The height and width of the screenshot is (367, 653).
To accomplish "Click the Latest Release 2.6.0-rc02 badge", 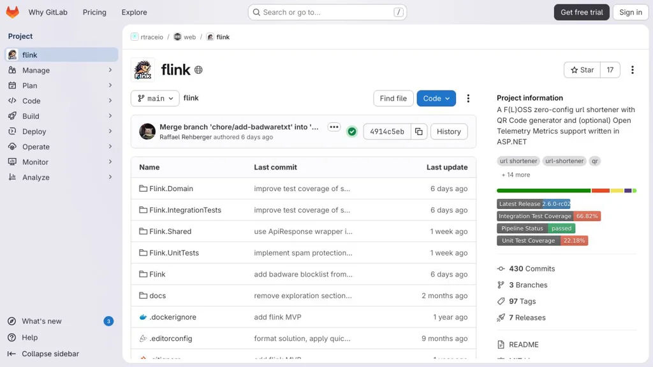I will tap(534, 204).
